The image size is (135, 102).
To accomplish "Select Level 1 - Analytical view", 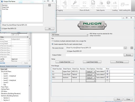I will (x=9, y=76).
